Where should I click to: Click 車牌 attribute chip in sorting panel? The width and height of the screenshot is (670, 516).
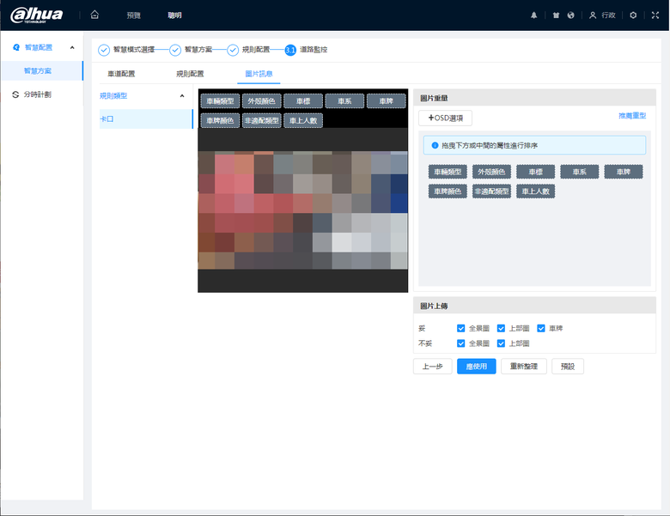pos(624,172)
